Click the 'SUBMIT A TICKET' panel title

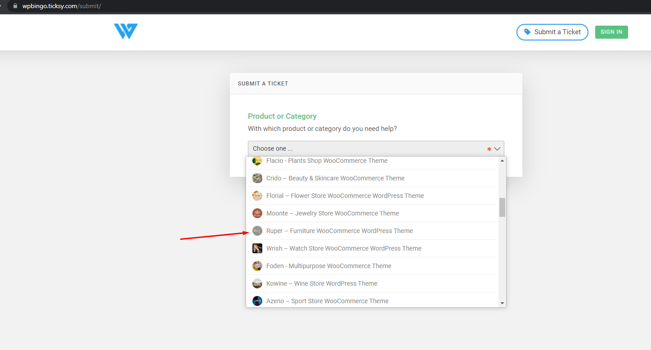click(263, 84)
